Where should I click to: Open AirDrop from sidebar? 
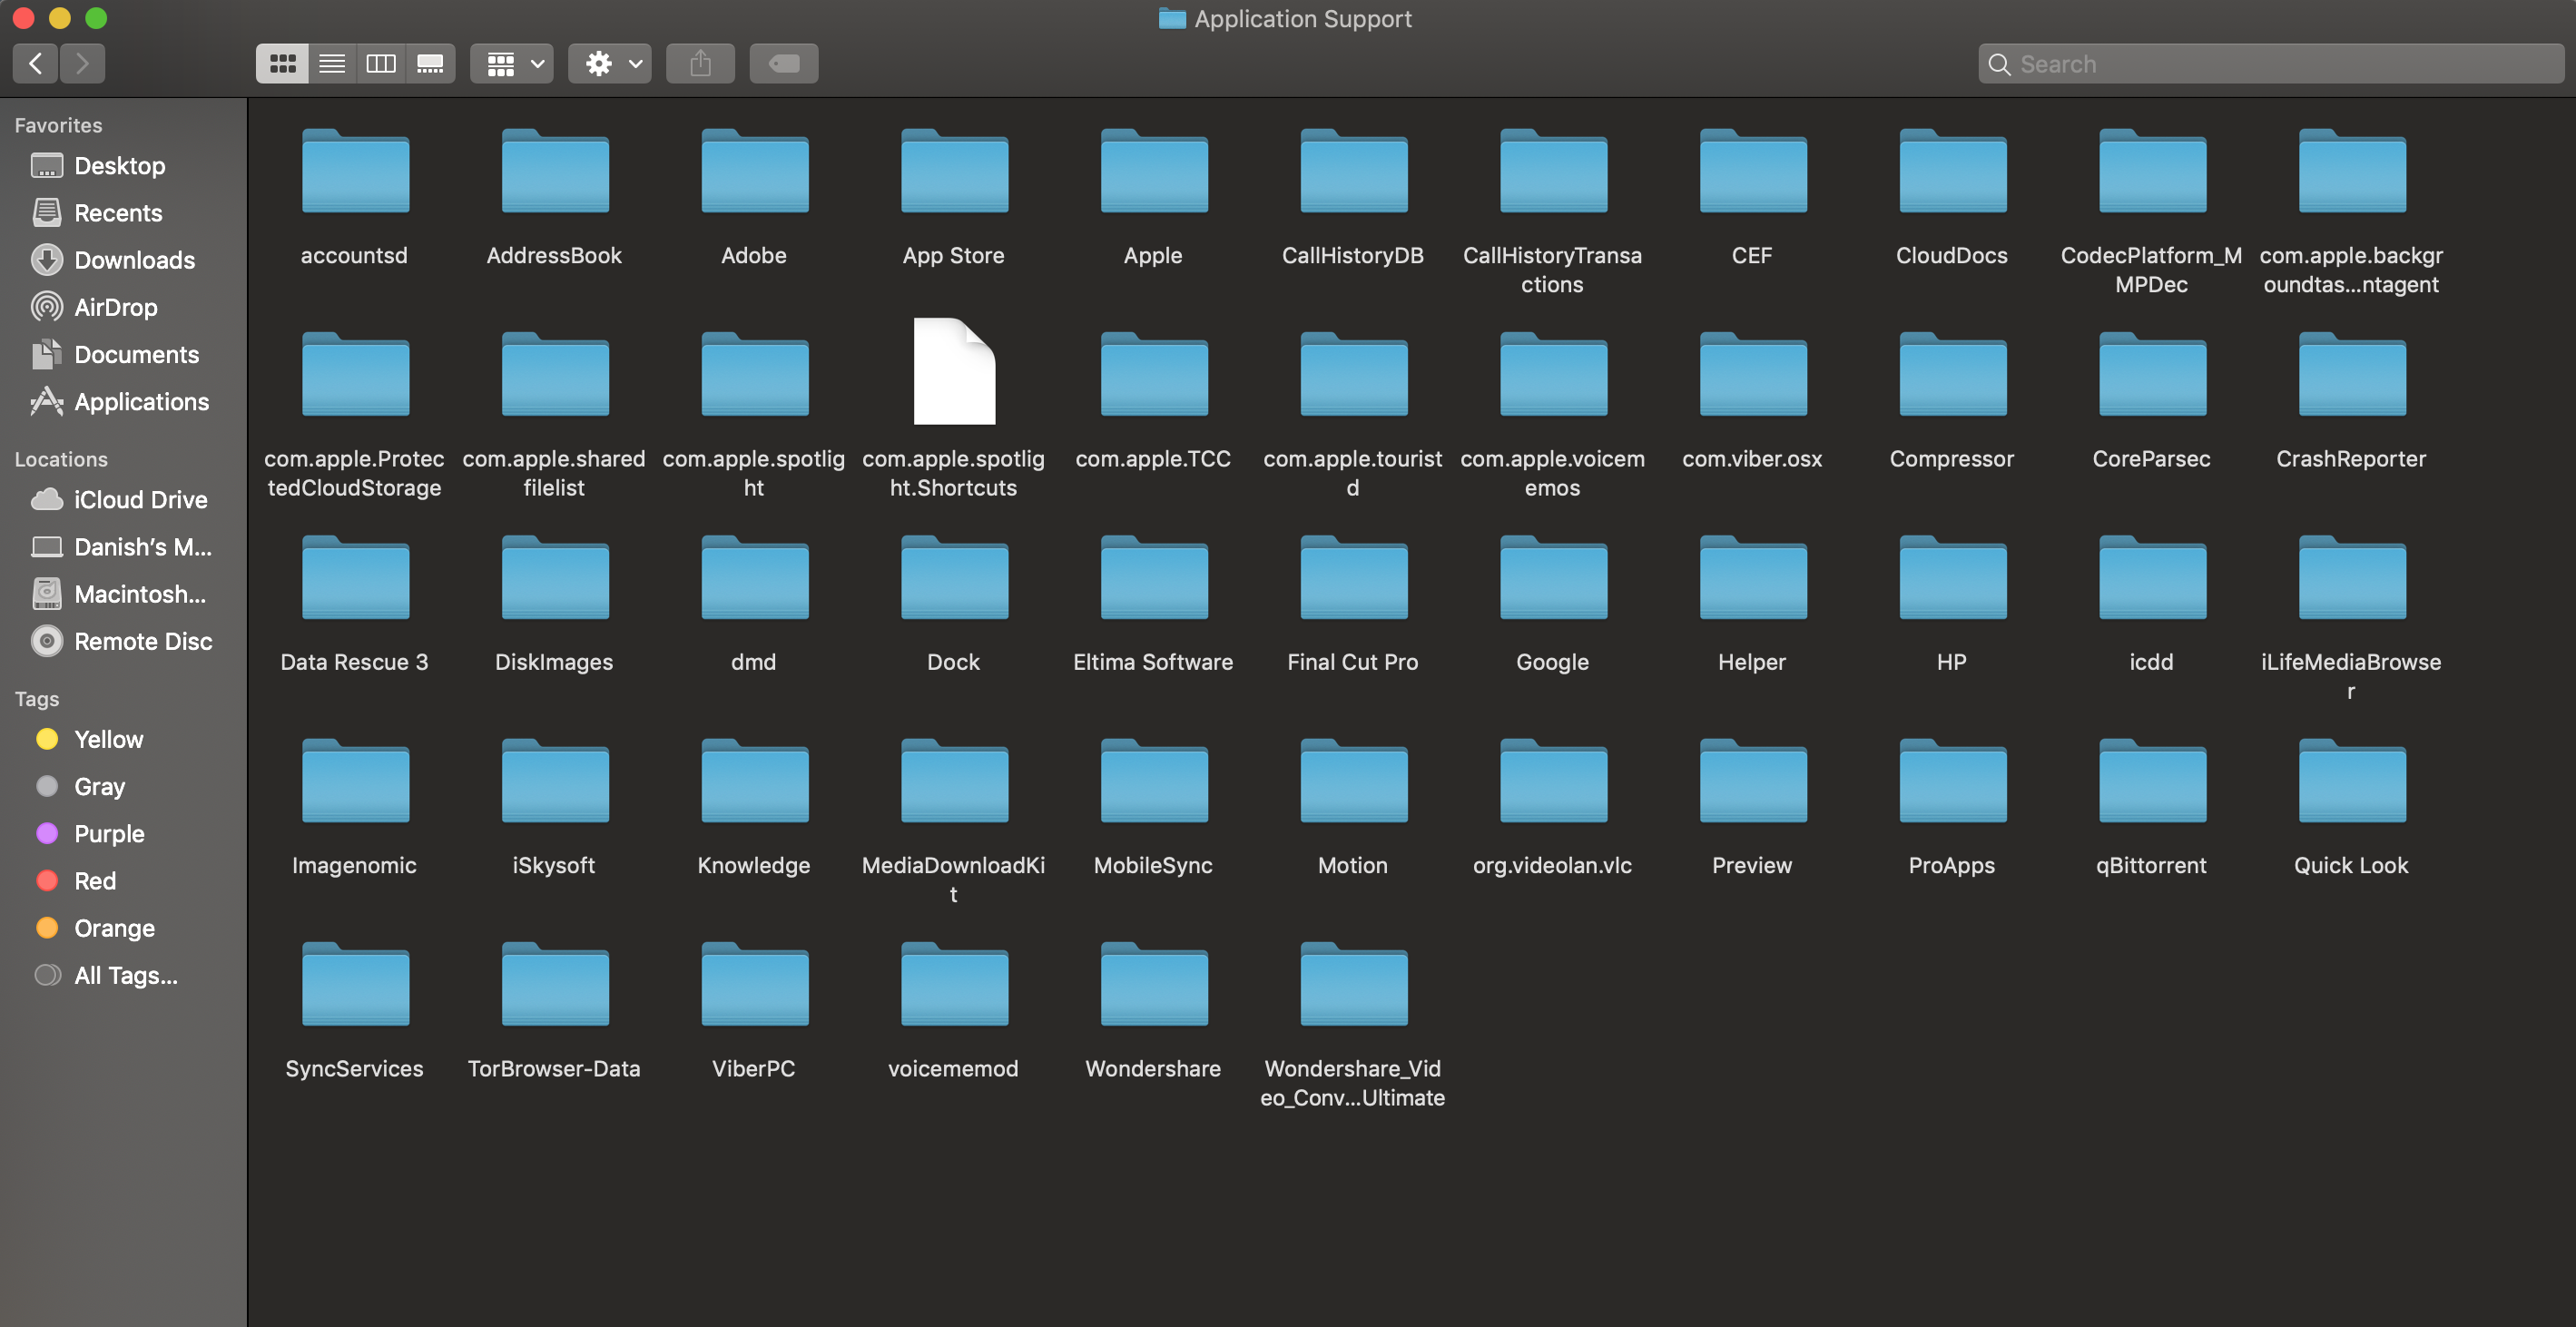coord(115,307)
